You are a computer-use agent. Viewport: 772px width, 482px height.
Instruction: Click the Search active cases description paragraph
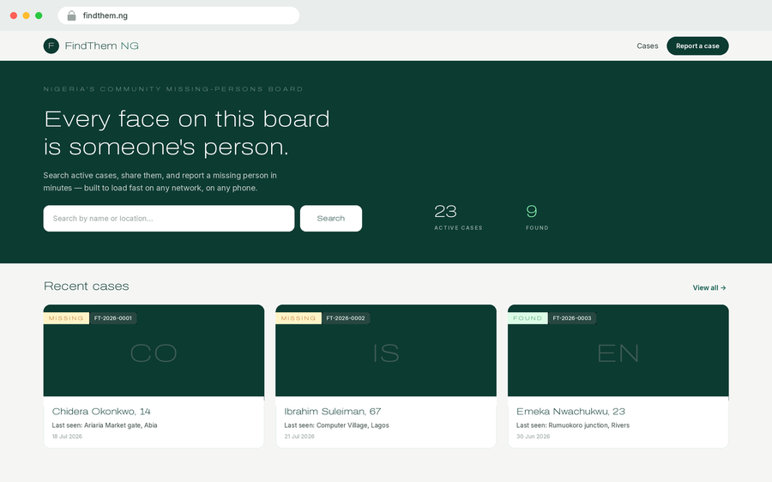[x=160, y=182]
